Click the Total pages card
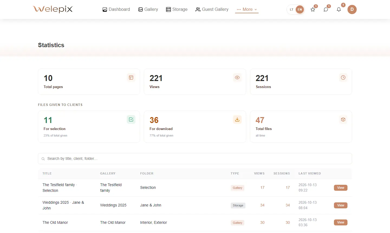390x233 pixels. click(x=89, y=82)
